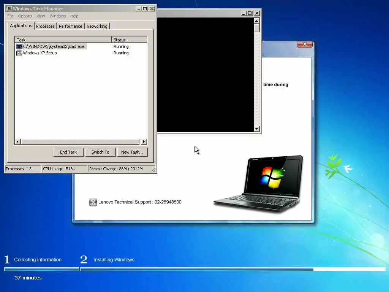Open the Options menu in Task Manager
389x292 pixels.
coord(25,16)
